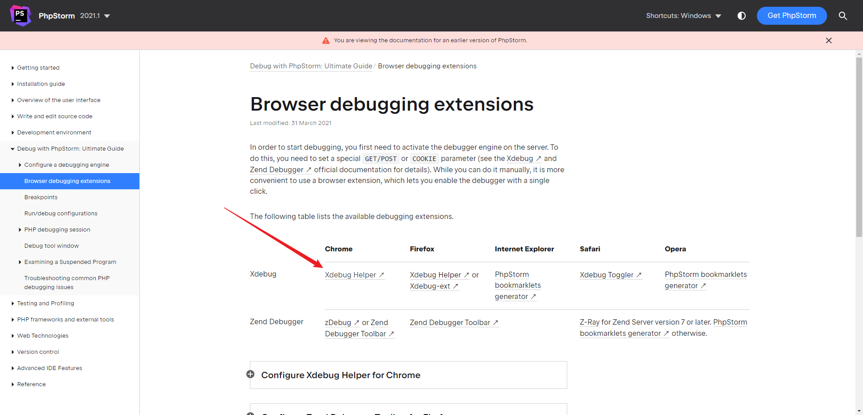
Task: Expand Development environment section arrow
Action: click(x=13, y=133)
